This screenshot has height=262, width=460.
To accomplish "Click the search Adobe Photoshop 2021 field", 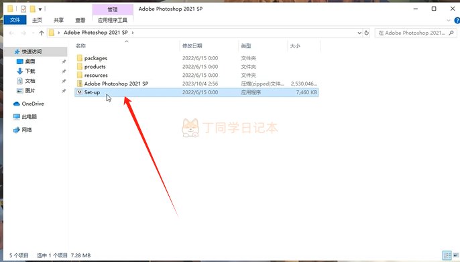I will 416,33.
